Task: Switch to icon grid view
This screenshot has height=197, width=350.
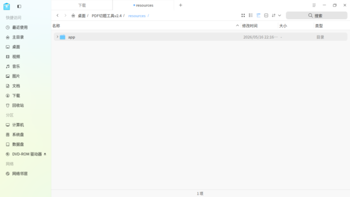Action: point(243,15)
